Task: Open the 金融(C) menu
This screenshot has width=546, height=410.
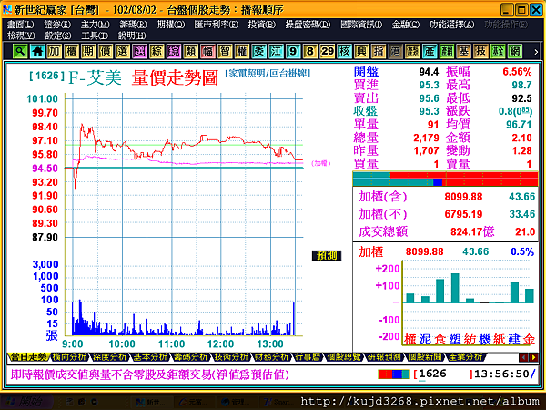Action: tap(405, 25)
